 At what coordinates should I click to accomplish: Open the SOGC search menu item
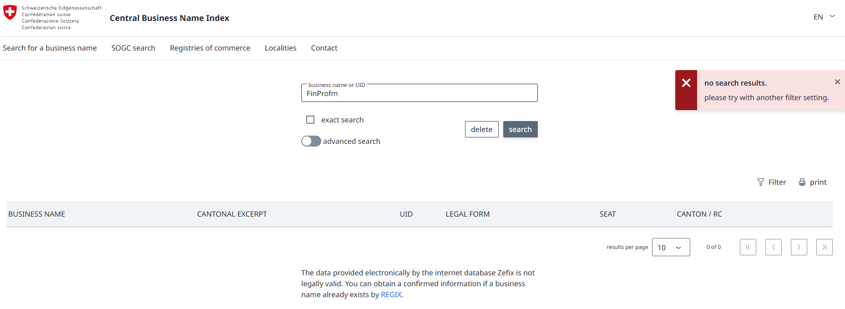[133, 48]
